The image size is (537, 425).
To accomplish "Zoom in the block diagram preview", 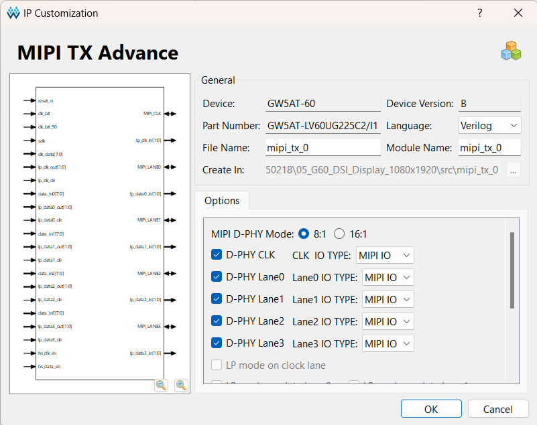I will [x=181, y=386].
